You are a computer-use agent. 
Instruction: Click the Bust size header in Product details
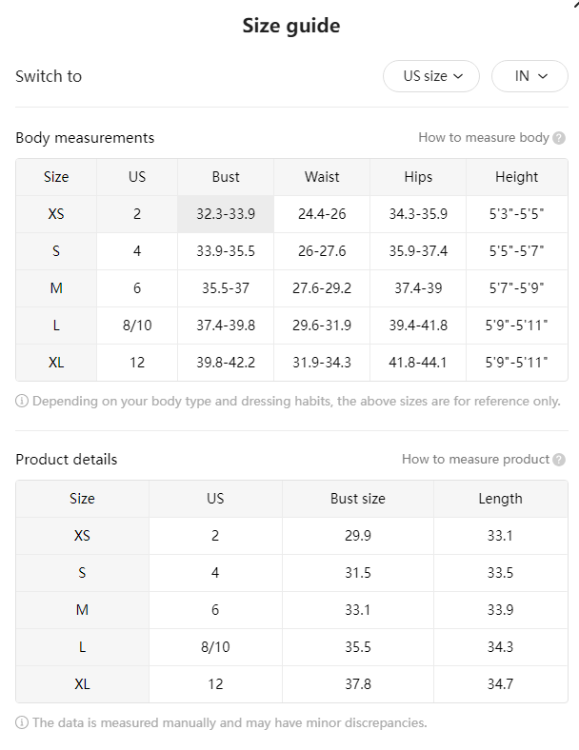(x=358, y=499)
